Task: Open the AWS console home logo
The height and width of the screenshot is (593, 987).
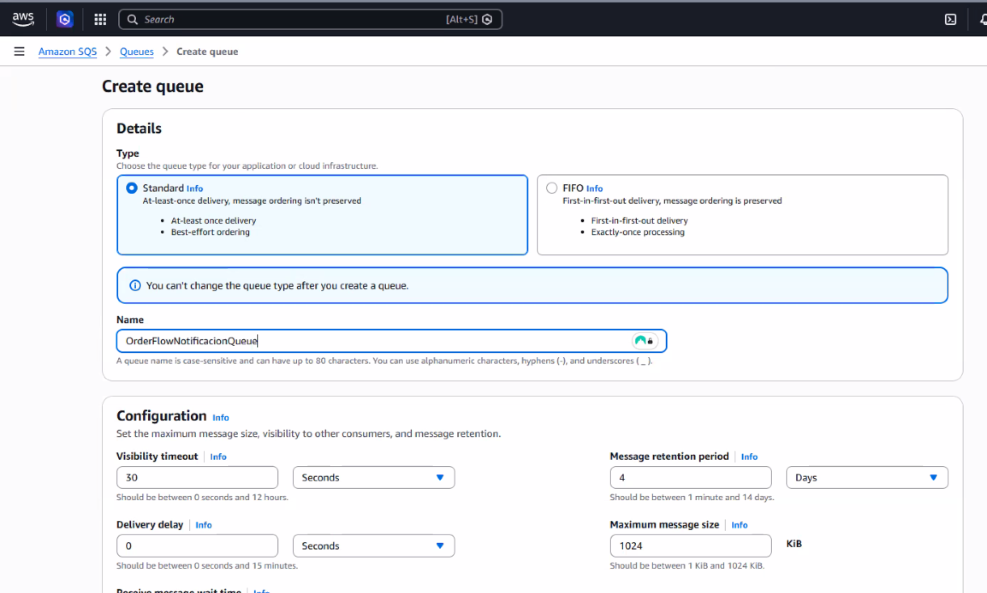Action: click(23, 19)
